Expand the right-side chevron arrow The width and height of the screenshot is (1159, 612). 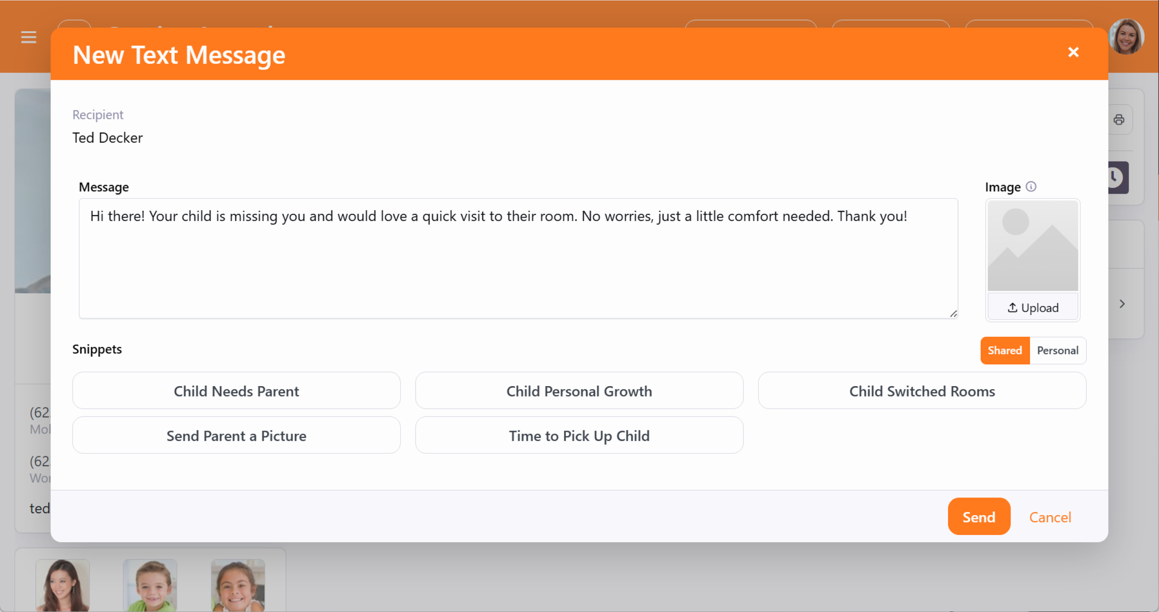1122,304
